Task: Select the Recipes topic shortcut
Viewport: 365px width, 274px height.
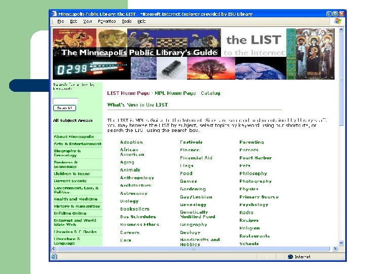Action: coord(249,220)
